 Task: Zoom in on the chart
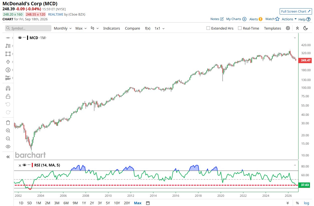[x=8, y=131]
